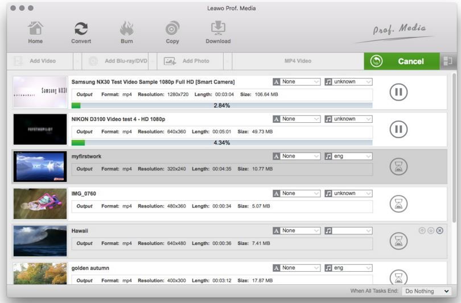Click the audio note icon for Samsung NX30
Image resolution: width=461 pixels, height=303 pixels.
[x=328, y=82]
